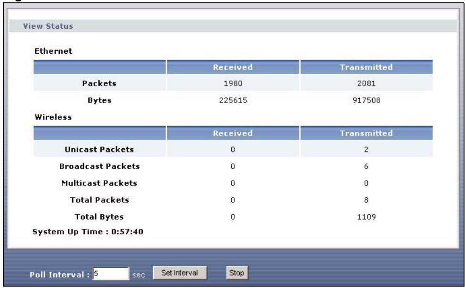This screenshot has height=288, width=465.
Task: Select the Ethernet Bytes row label
Action: (x=99, y=100)
